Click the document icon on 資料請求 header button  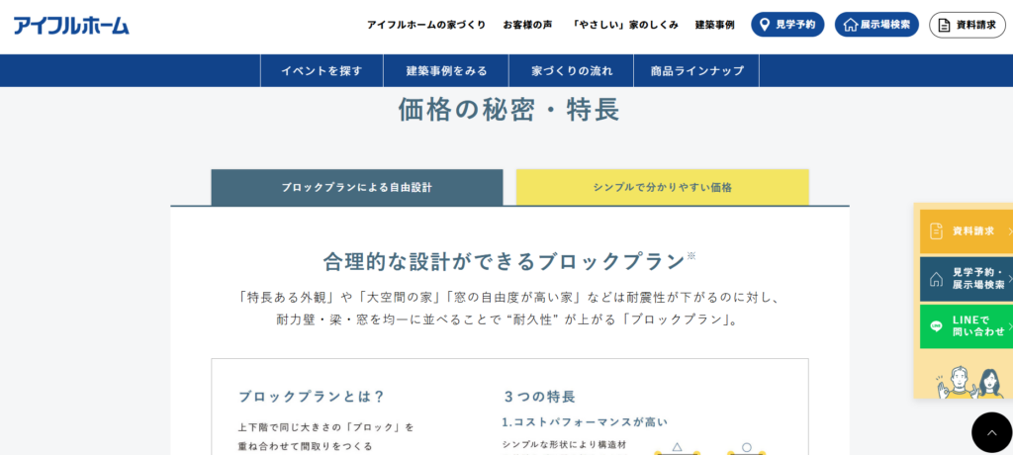(944, 25)
